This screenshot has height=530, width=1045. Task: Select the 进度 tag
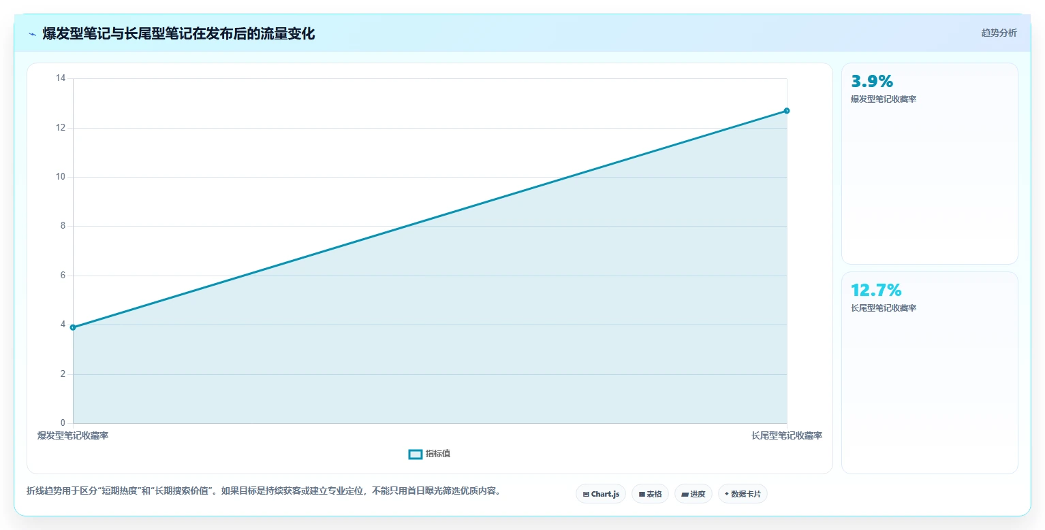click(x=693, y=494)
